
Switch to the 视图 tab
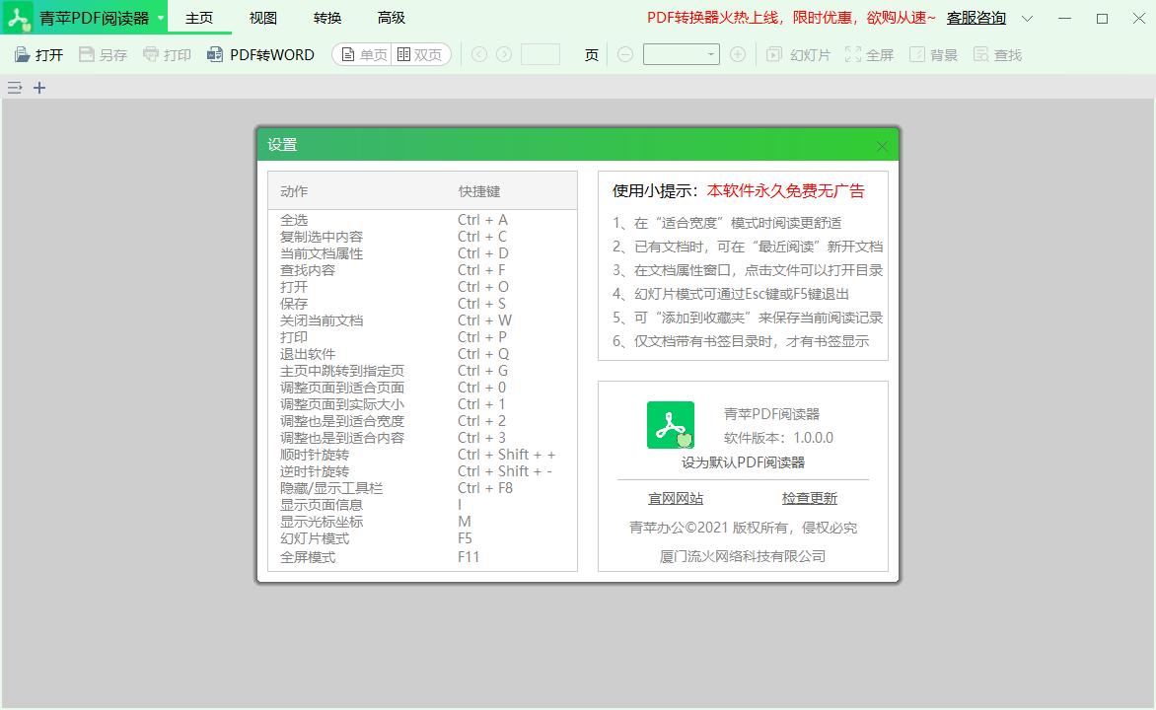tap(262, 17)
